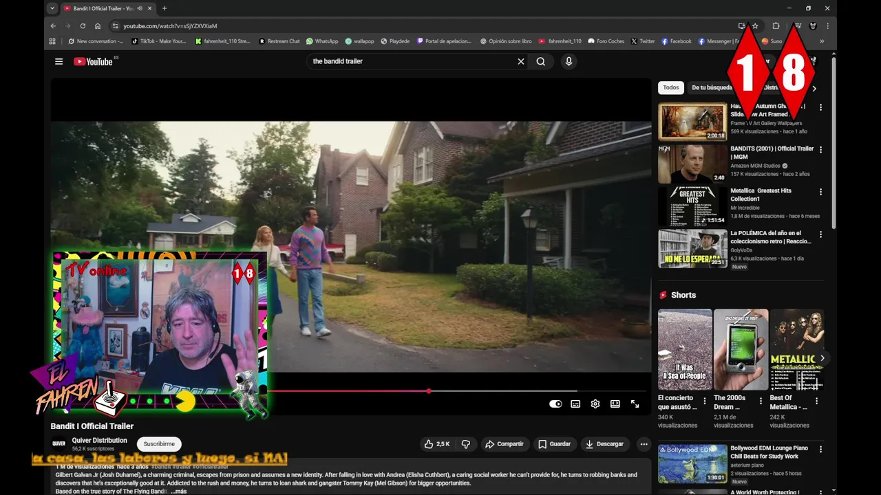Open options for Best Of Metallica short
This screenshot has width=881, height=495.
click(817, 401)
